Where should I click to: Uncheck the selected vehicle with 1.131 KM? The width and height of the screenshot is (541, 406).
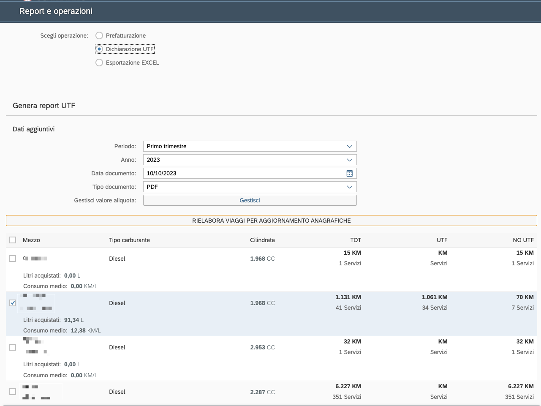pyautogui.click(x=13, y=303)
